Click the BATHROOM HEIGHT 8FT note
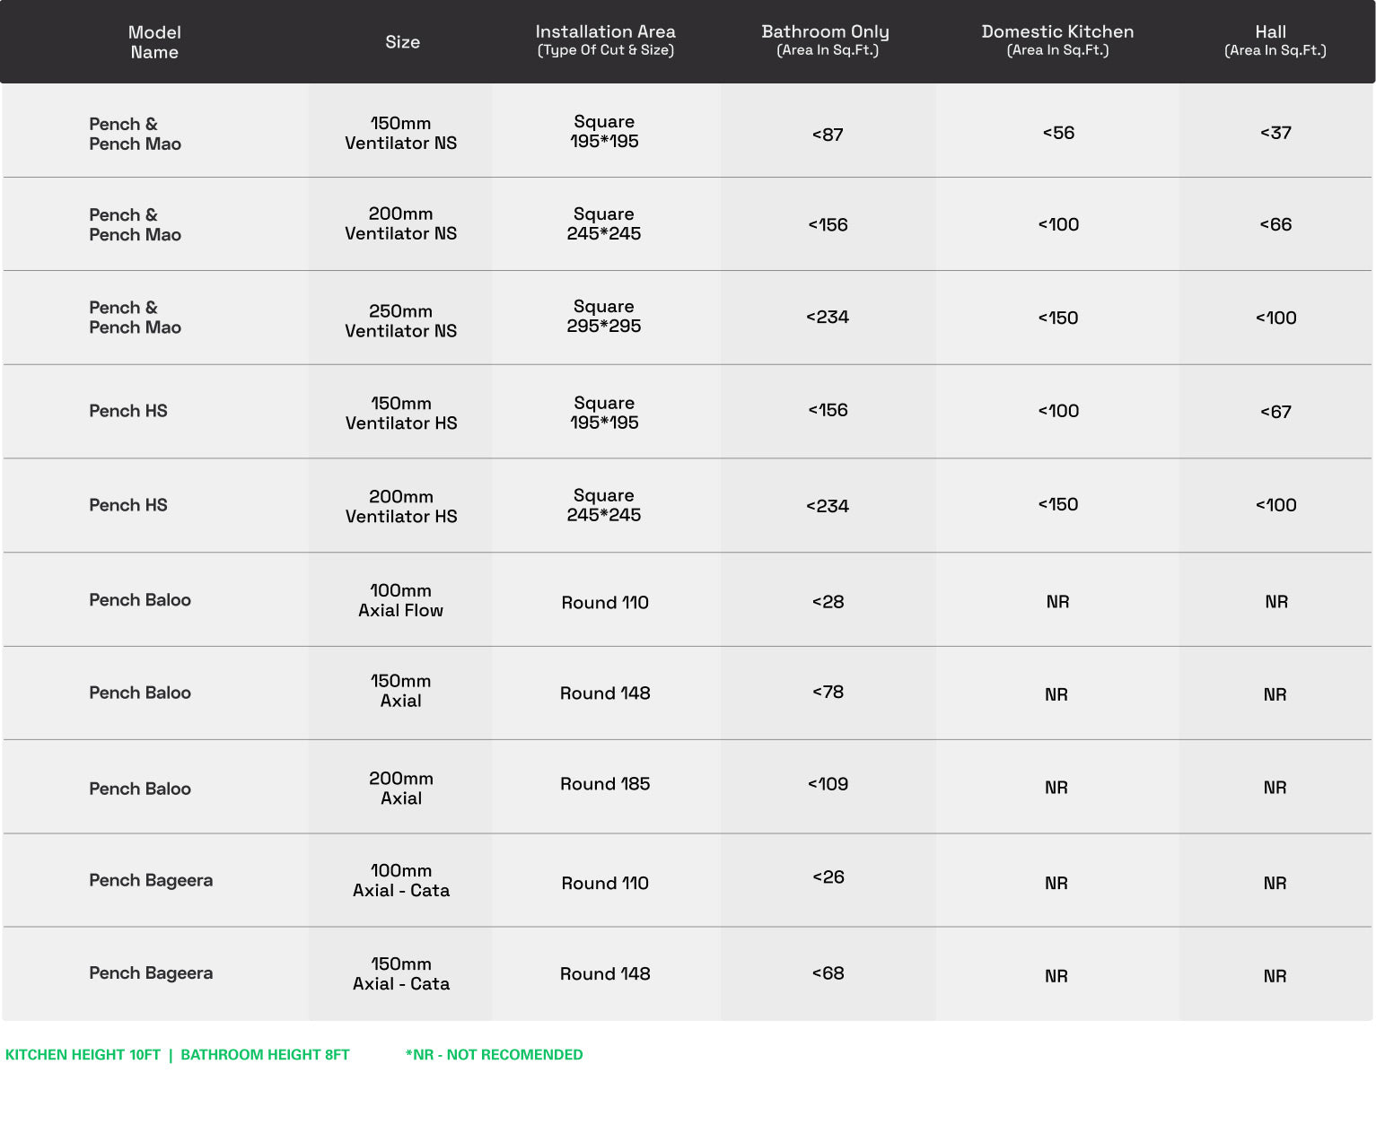The width and height of the screenshot is (1376, 1125). pos(265,1055)
